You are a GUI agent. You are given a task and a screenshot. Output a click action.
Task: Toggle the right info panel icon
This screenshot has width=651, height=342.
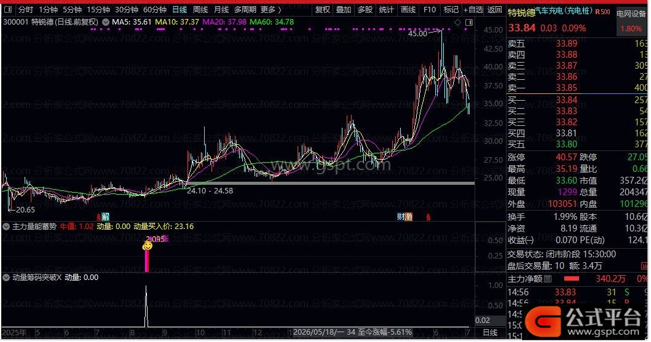[x=469, y=22]
